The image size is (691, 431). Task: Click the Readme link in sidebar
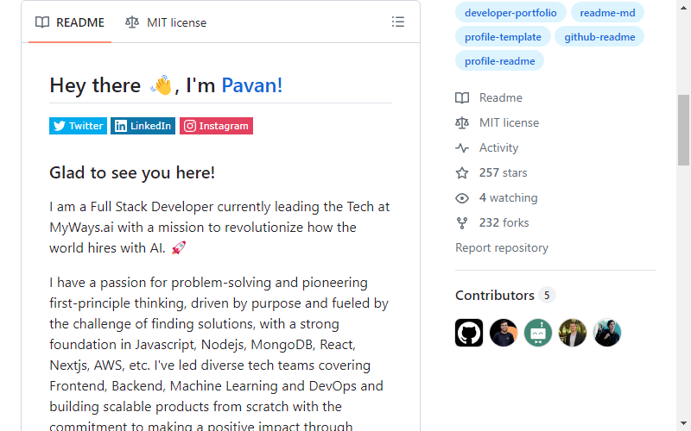point(501,97)
